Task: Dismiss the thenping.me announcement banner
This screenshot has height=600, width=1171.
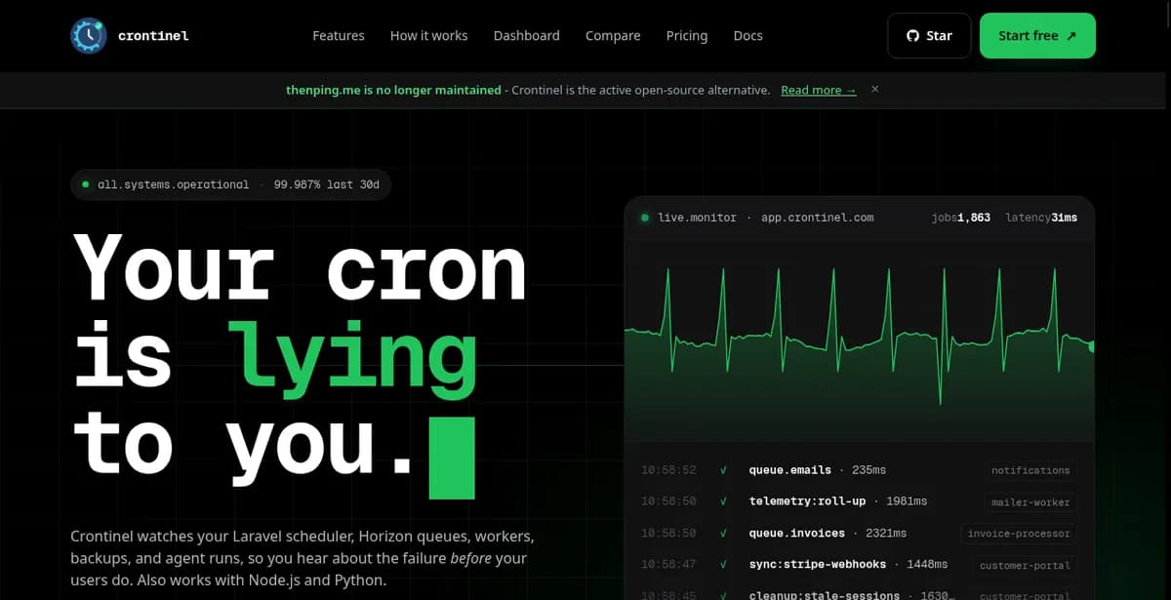Action: pyautogui.click(x=875, y=89)
